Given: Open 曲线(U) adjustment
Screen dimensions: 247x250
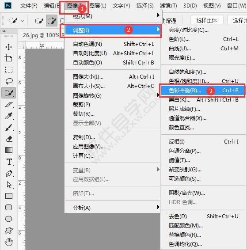Looking at the screenshot, I should pos(203,48).
